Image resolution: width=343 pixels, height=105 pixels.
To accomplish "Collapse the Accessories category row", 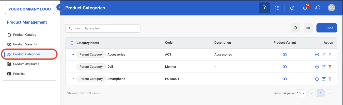I will tap(73, 55).
